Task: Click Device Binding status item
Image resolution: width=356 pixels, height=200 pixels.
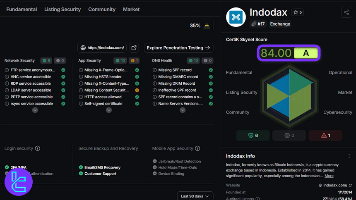Action: (168, 174)
